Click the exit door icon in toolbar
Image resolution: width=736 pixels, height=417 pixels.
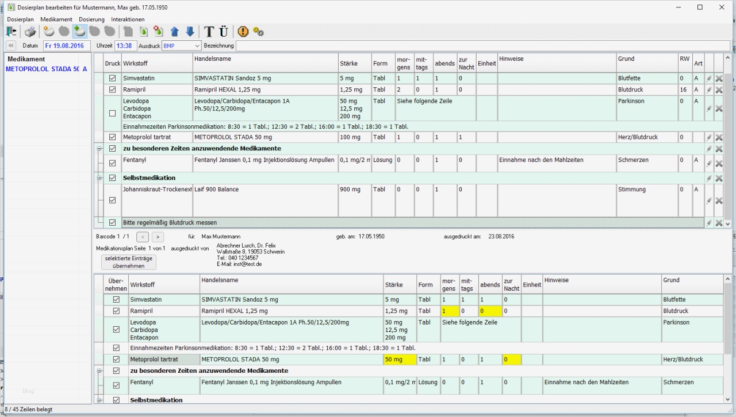11,32
